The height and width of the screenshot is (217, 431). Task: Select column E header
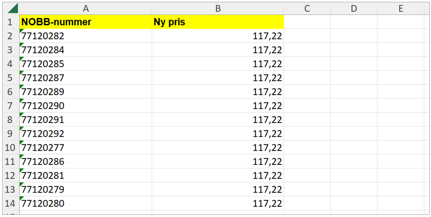click(x=401, y=9)
